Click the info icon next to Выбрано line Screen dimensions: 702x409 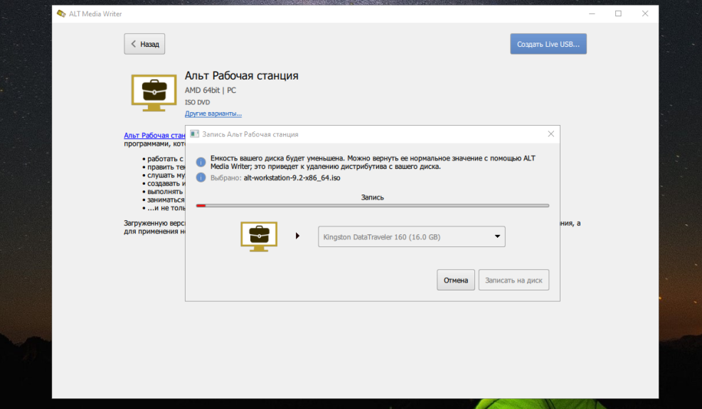pyautogui.click(x=201, y=178)
